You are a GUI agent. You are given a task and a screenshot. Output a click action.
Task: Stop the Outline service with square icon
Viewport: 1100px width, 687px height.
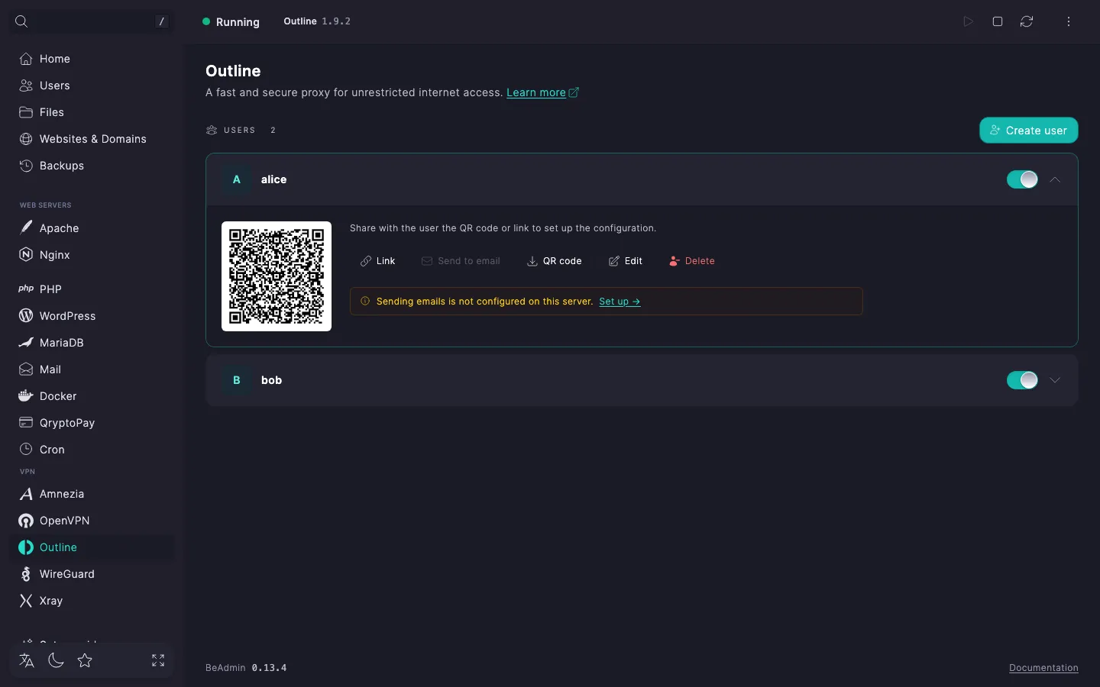[x=998, y=21]
